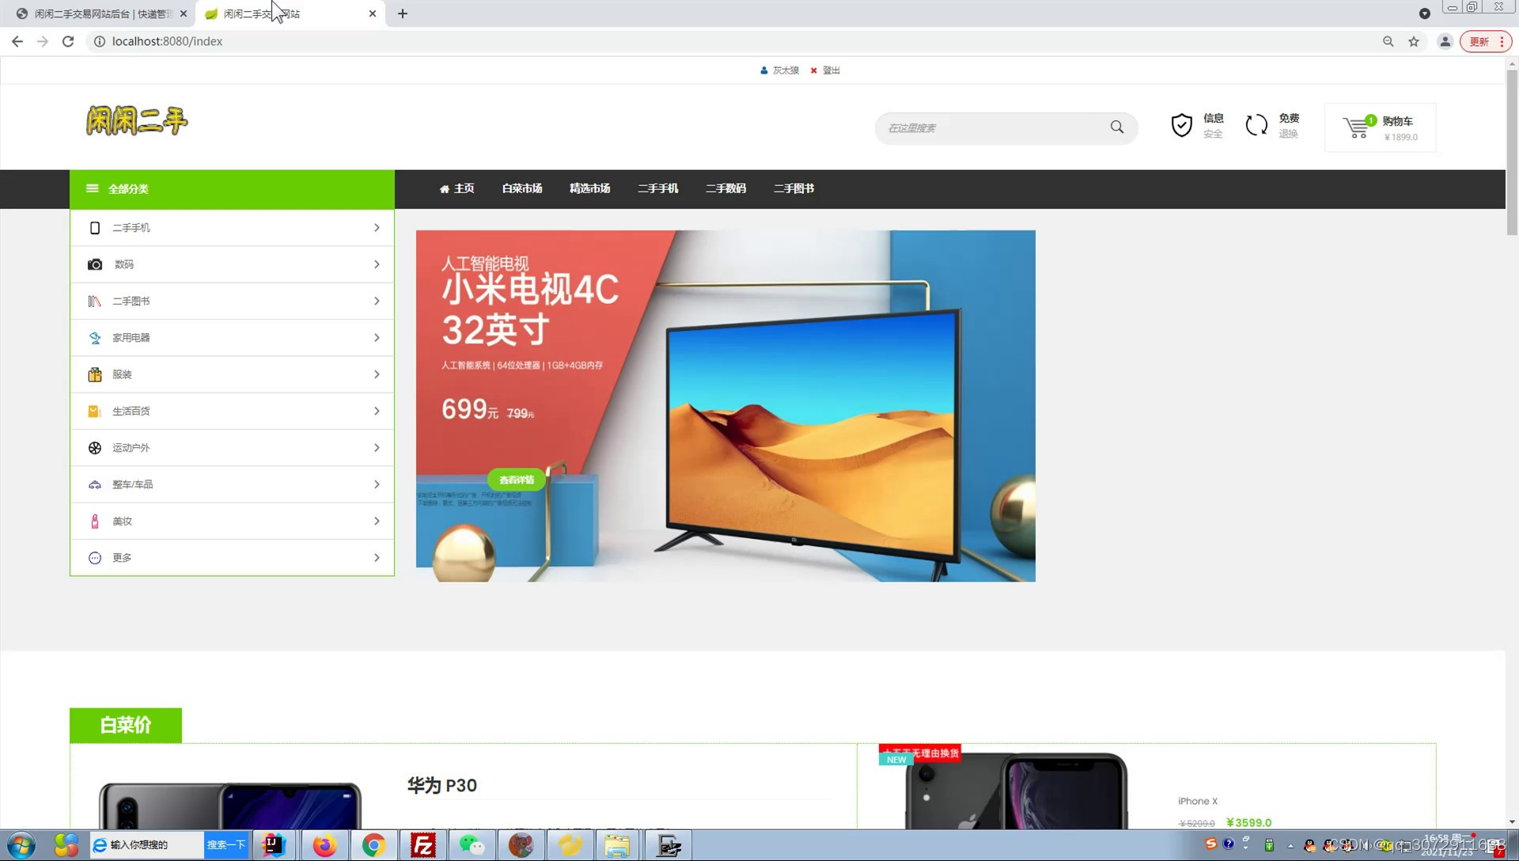Click the 华为 P30 product title
The width and height of the screenshot is (1519, 861).
442,785
